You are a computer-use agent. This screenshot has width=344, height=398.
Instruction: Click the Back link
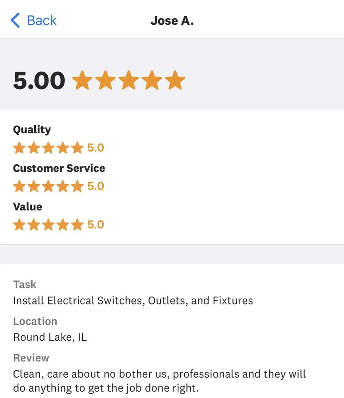tap(41, 20)
